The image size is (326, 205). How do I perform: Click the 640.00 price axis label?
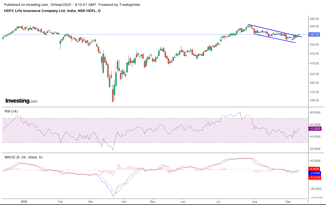[314, 26]
